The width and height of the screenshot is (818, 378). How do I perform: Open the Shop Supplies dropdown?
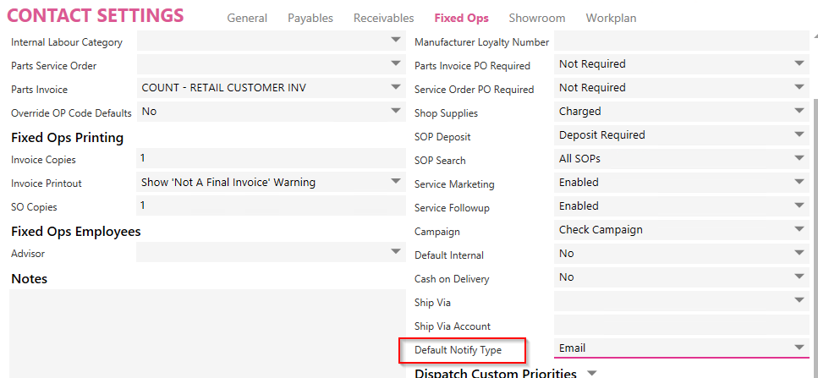coord(681,112)
